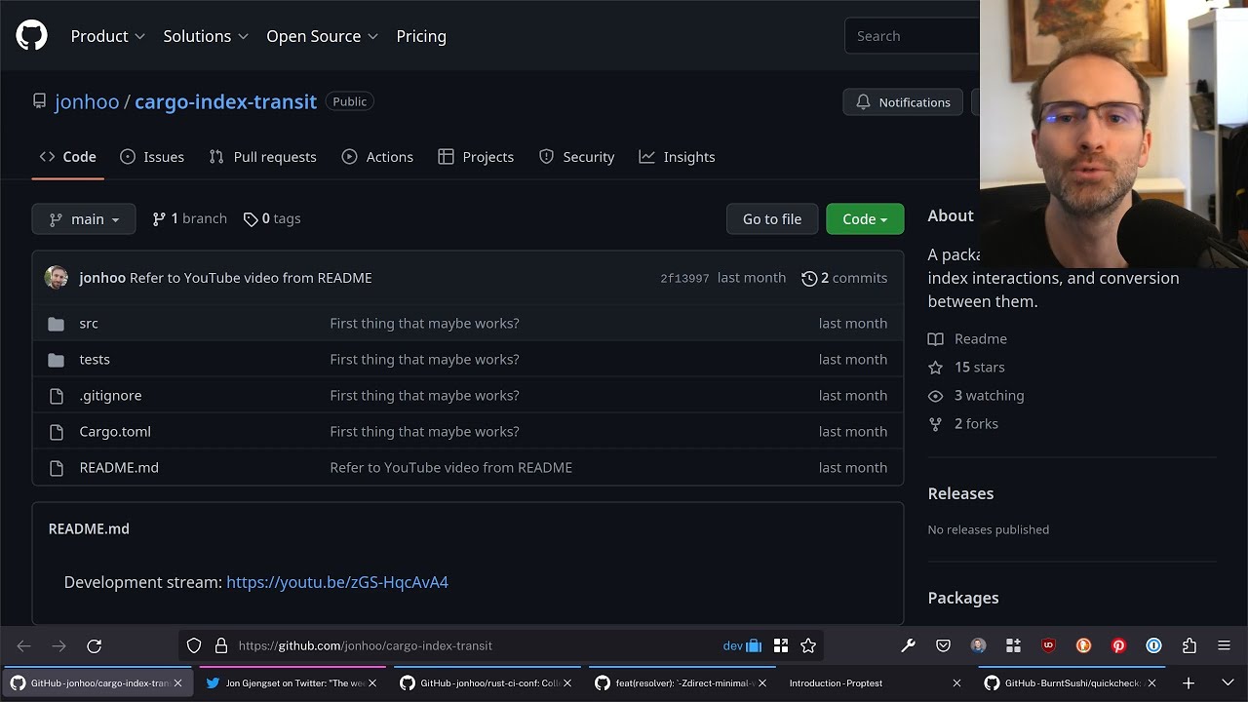
Task: Open the Firefox hamburger menu
Action: click(1224, 645)
